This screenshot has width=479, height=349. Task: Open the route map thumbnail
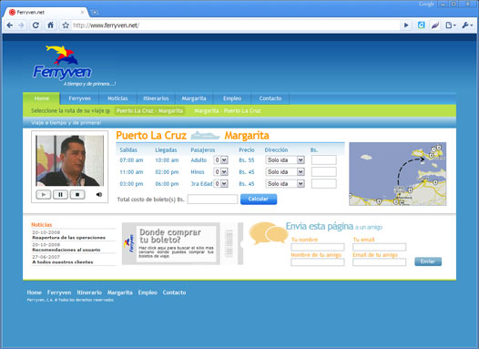(x=398, y=174)
